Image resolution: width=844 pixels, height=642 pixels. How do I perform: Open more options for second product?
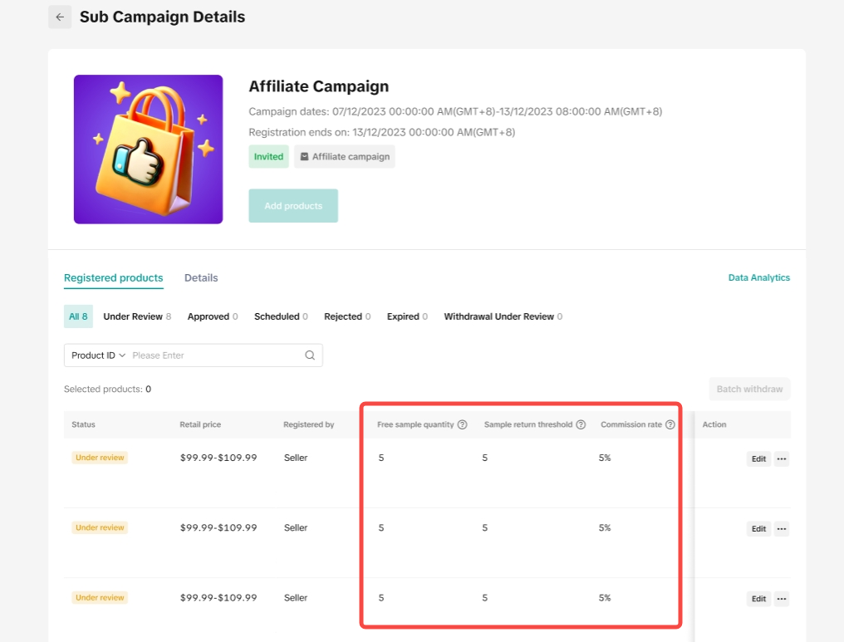tap(781, 529)
